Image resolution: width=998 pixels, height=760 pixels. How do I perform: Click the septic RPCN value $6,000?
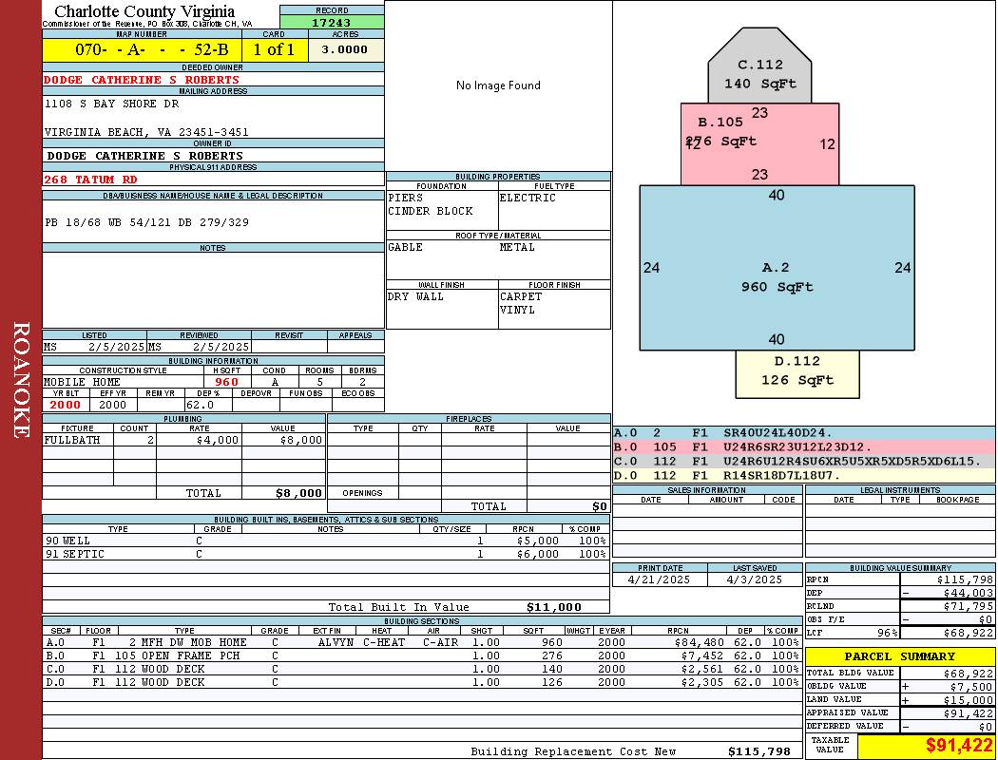pos(538,554)
